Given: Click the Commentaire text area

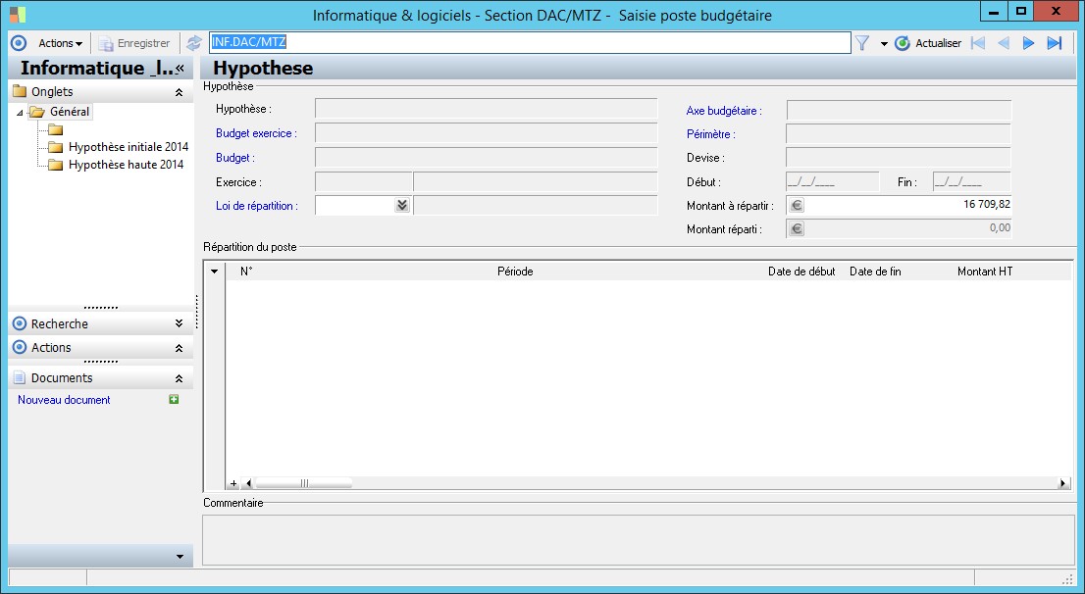Looking at the screenshot, I should 638,540.
